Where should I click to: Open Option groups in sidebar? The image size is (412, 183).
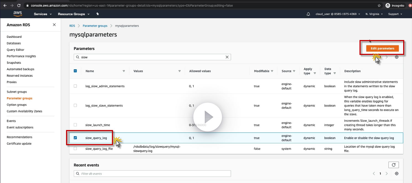17,105
